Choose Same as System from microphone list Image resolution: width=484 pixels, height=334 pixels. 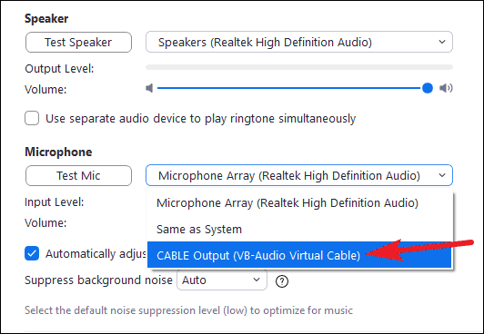[299, 230]
